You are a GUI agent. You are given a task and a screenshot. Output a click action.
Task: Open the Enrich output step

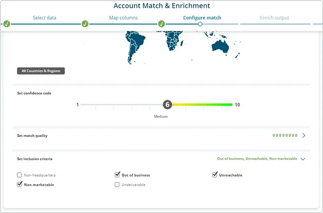click(275, 18)
